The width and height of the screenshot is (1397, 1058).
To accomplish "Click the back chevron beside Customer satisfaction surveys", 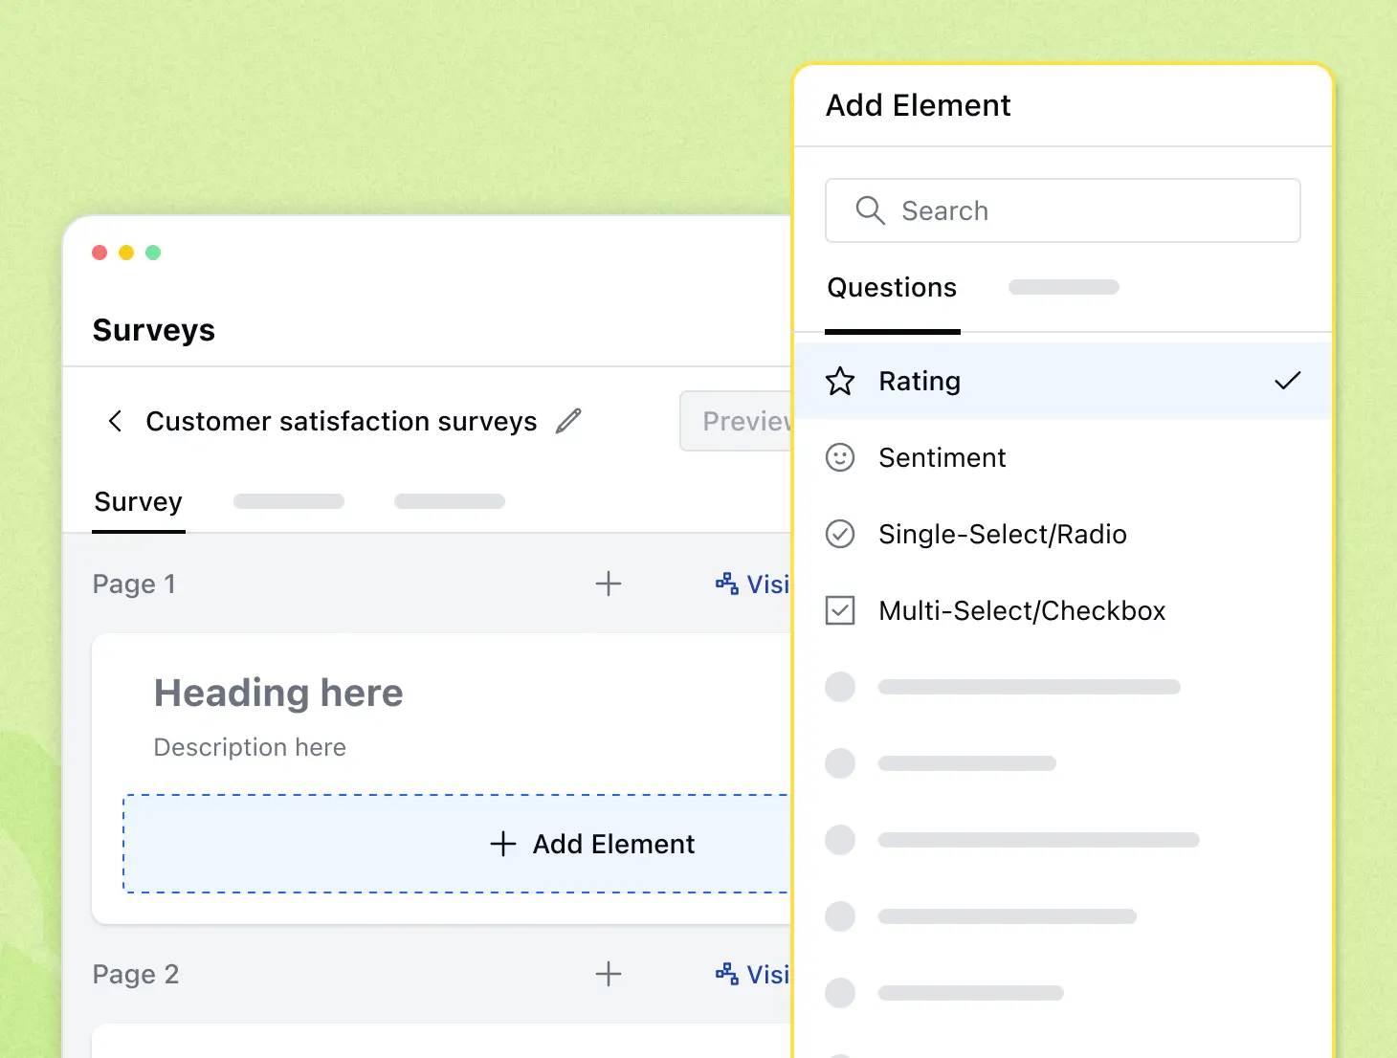I will (x=115, y=421).
